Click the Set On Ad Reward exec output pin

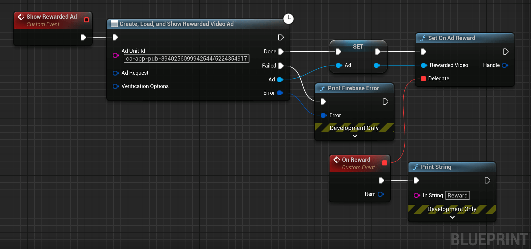click(506, 52)
